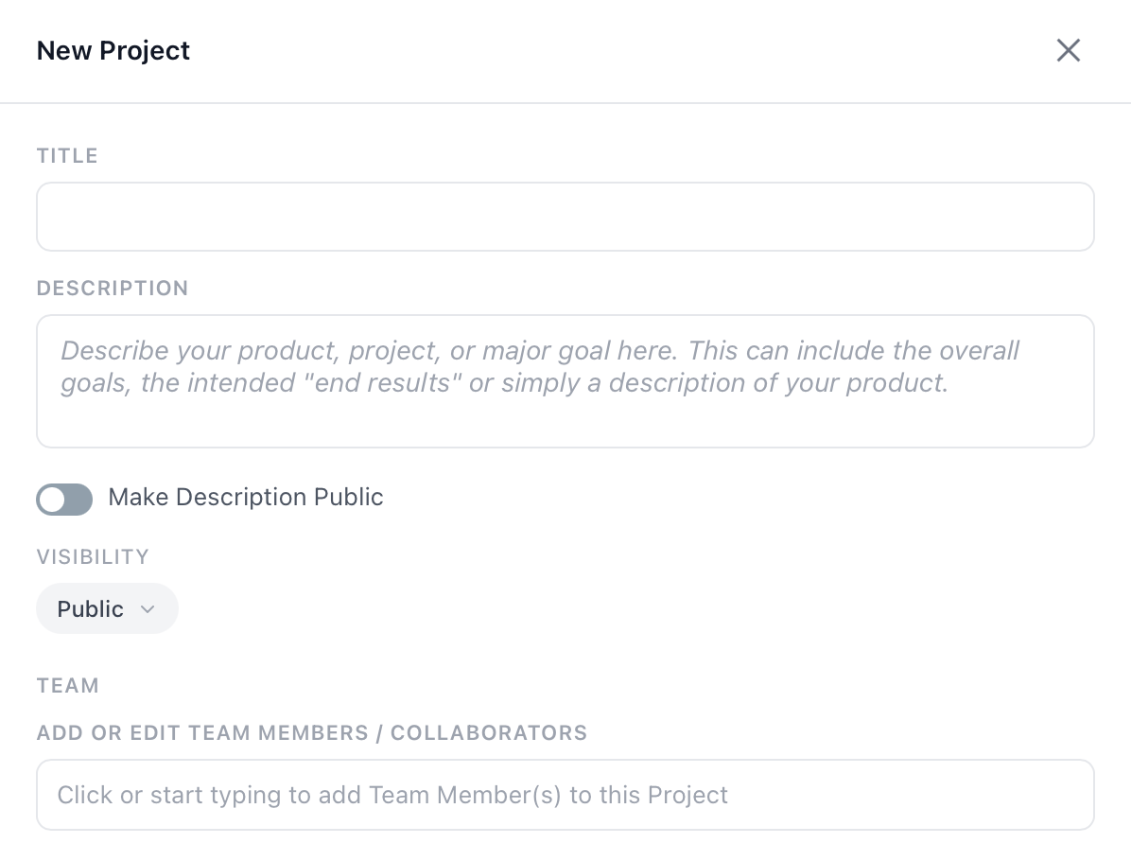Click the TEAM section heading
The image size is (1131, 861).
tap(68, 685)
